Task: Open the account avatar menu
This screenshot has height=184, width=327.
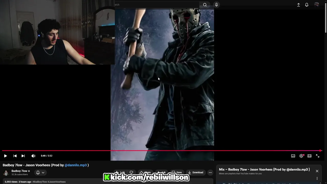Action: (317, 5)
